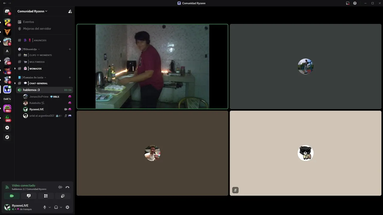Add channel to Videovichs category
The image size is (383, 215).
pyautogui.click(x=70, y=49)
